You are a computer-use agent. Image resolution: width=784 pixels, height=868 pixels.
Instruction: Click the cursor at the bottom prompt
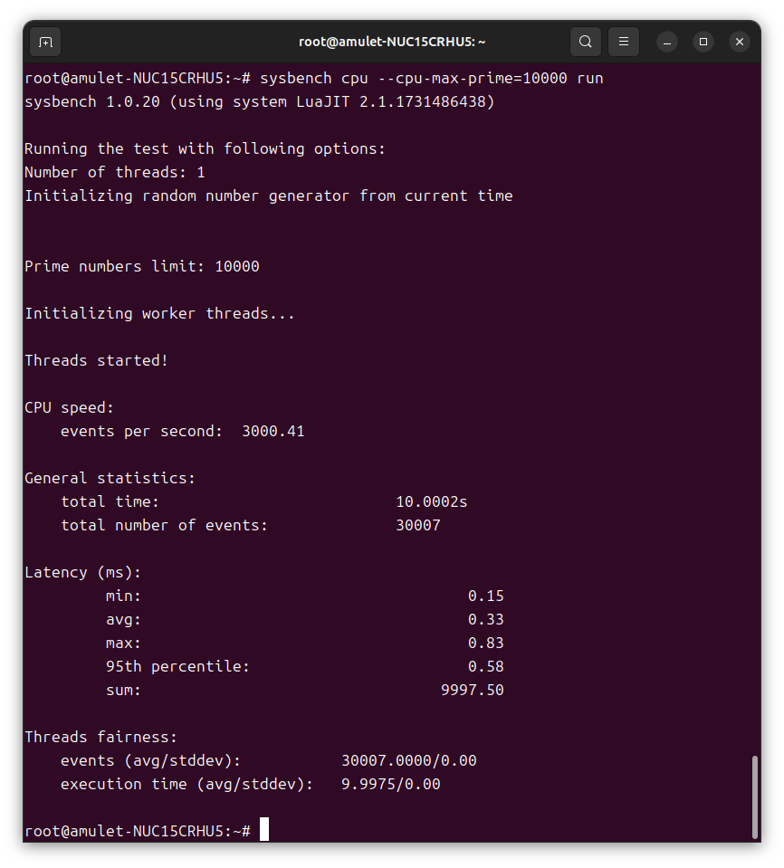click(264, 830)
